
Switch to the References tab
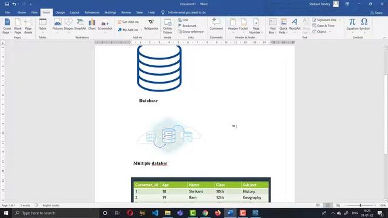(92, 12)
